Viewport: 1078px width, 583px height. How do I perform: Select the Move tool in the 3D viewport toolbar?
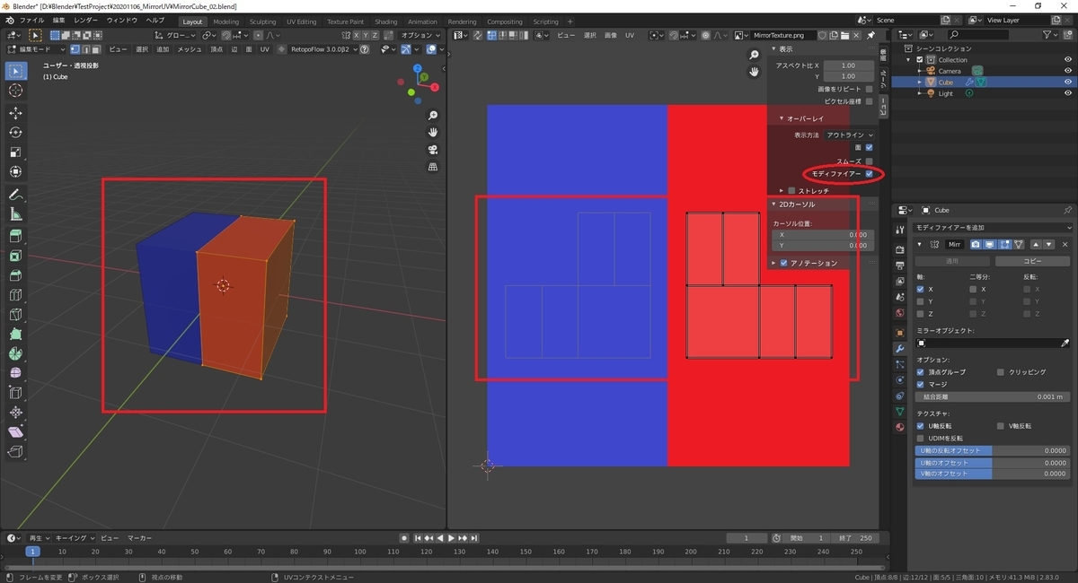(15, 112)
